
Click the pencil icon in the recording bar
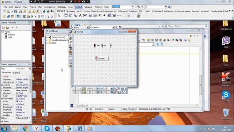click(71, 1)
